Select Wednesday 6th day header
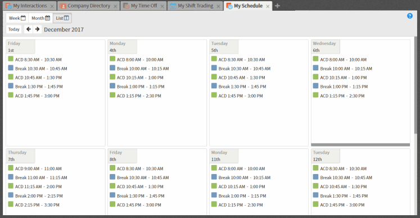 coord(326,47)
